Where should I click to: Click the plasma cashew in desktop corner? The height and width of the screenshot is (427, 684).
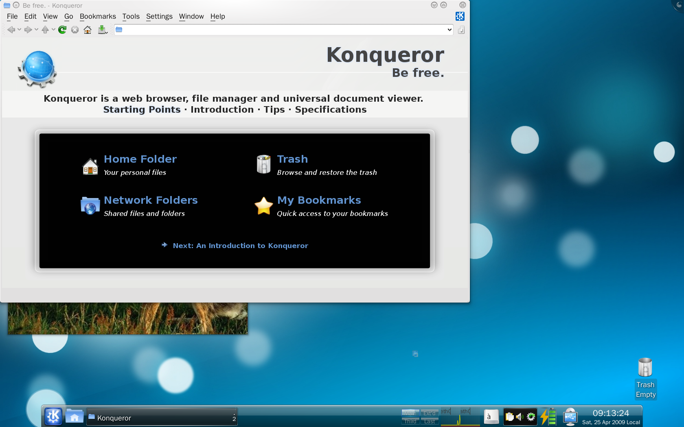click(678, 5)
